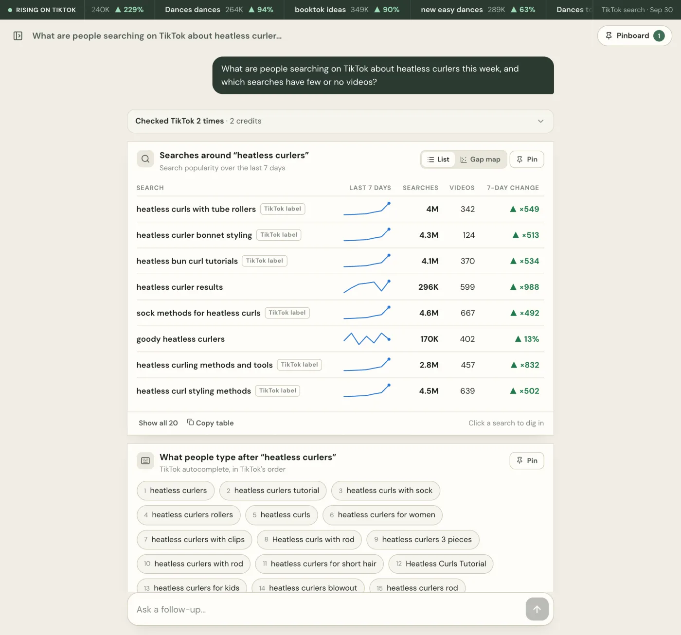Switch to Gap map view

tap(481, 159)
